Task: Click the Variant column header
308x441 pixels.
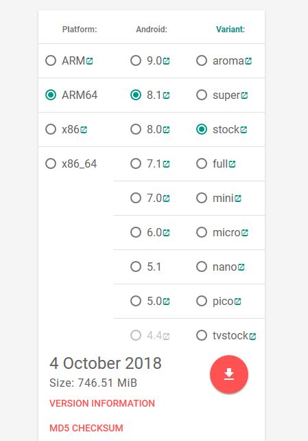Action: pyautogui.click(x=230, y=30)
